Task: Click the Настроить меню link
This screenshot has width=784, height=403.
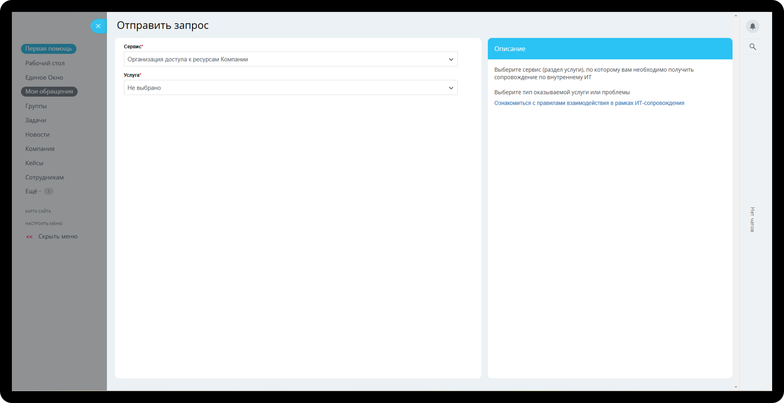Action: pyautogui.click(x=44, y=223)
